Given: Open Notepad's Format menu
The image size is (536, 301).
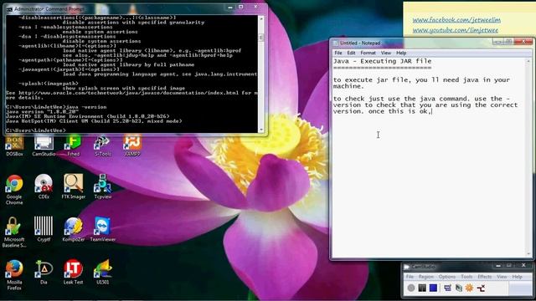Looking at the screenshot, I should click(368, 53).
